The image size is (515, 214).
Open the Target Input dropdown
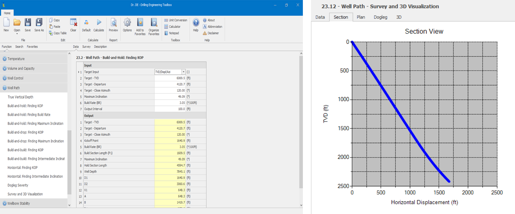183,72
